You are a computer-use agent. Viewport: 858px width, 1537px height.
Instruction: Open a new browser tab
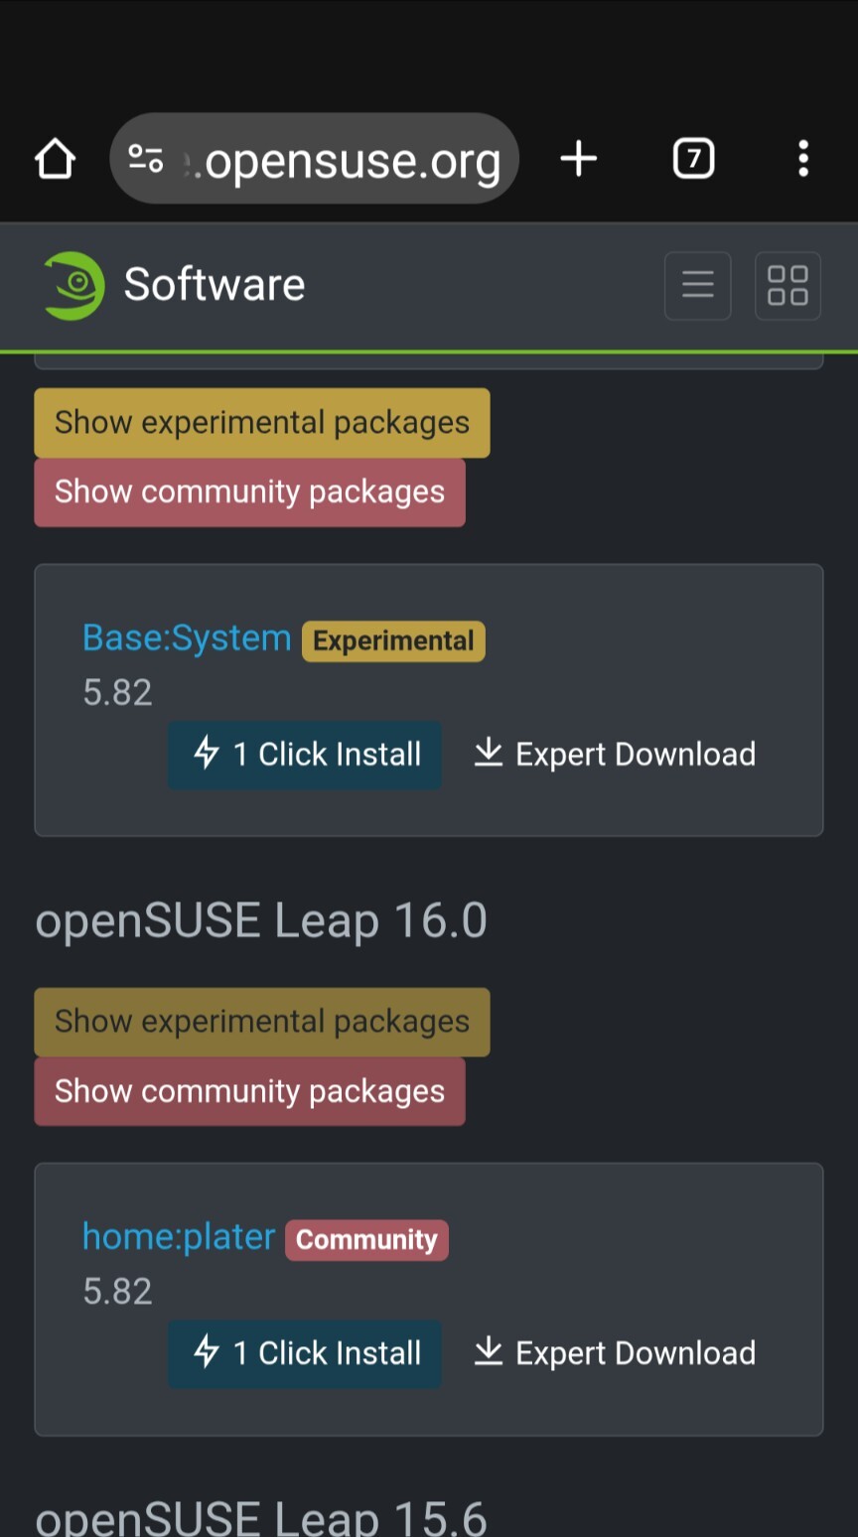579,159
